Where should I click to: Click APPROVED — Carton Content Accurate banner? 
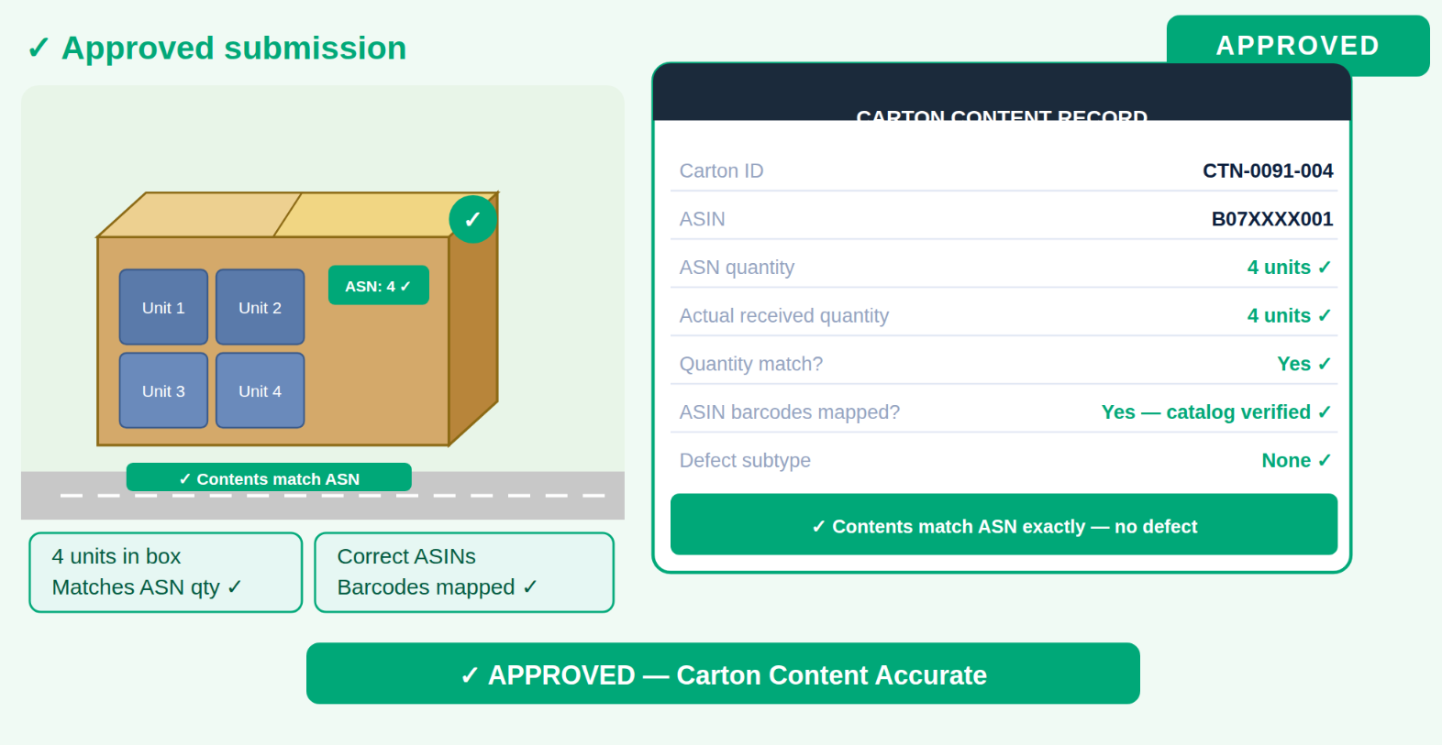723,674
